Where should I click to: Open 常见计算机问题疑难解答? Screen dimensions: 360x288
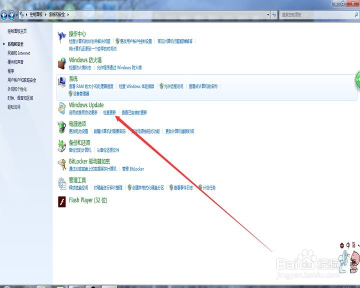click(x=175, y=41)
